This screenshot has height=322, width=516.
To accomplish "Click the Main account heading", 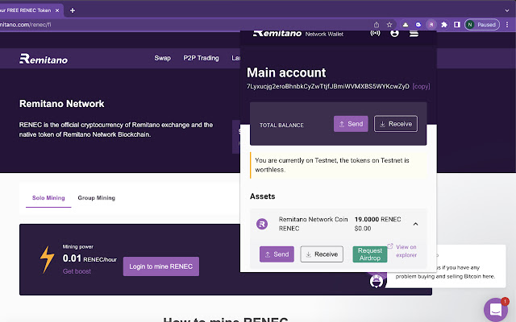I will [286, 72].
